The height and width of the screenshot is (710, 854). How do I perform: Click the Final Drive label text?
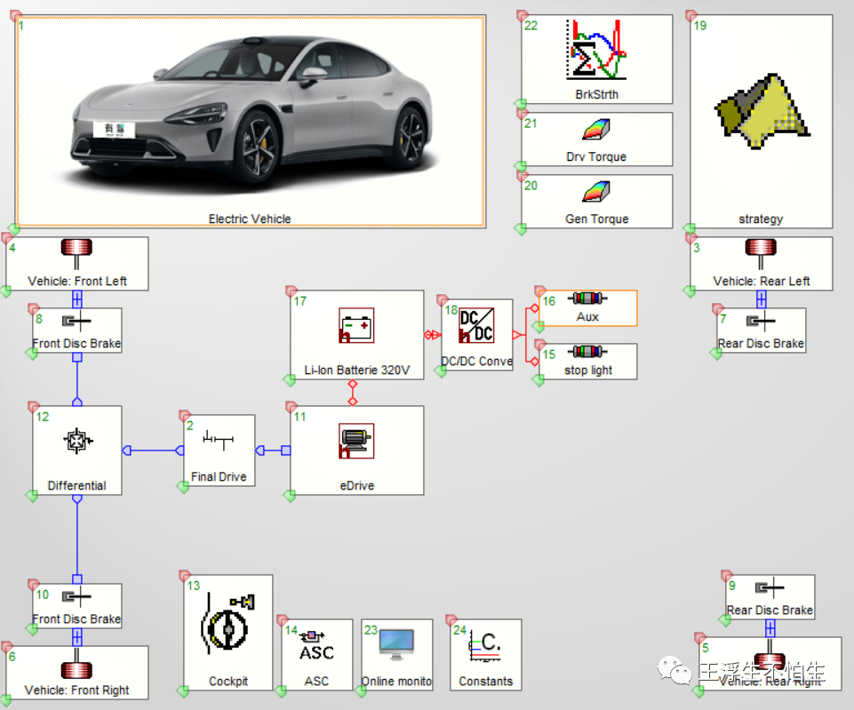(x=219, y=477)
